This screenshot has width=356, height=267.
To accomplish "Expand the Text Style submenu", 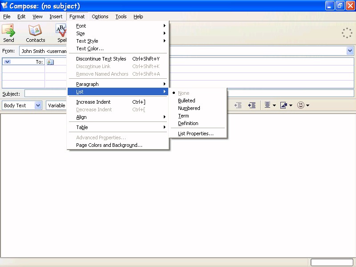I will tap(118, 41).
